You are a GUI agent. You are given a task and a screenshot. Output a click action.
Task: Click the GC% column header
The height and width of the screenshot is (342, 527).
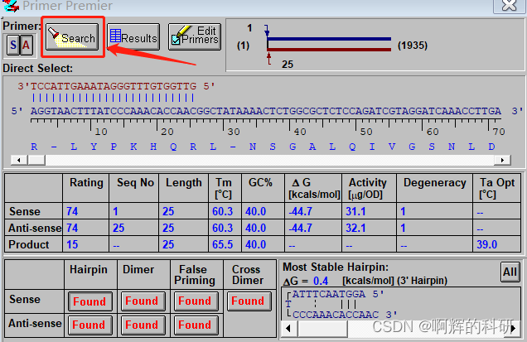tap(260, 183)
